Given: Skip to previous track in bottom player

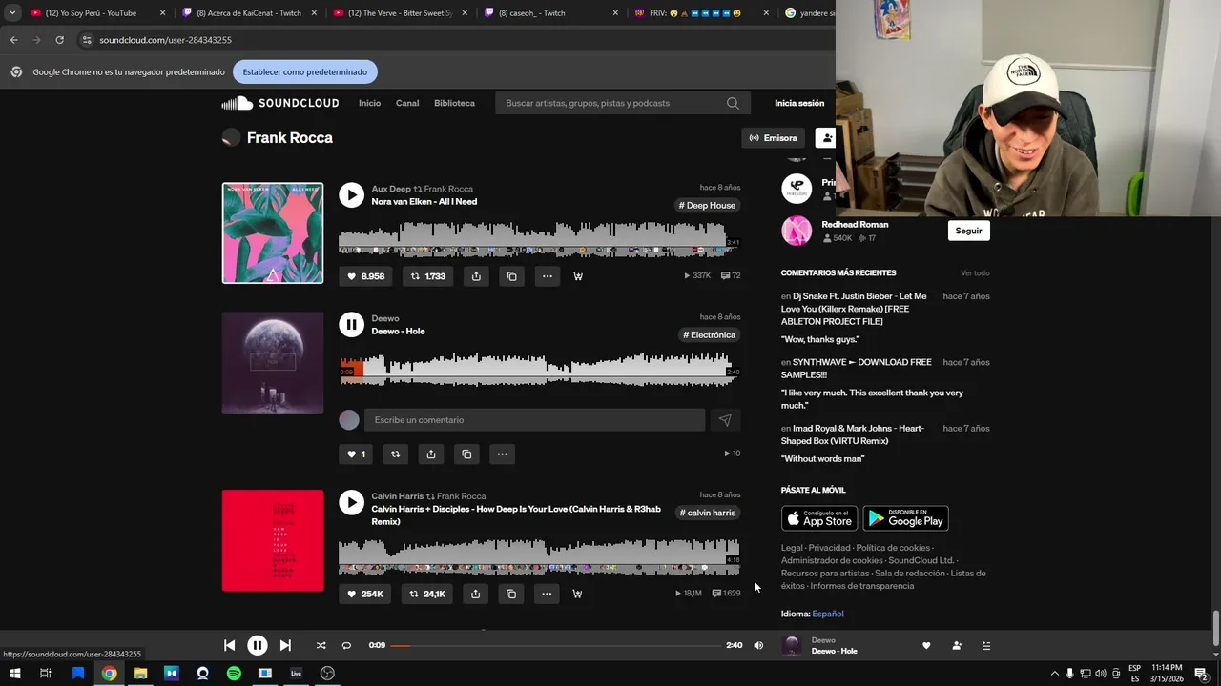Looking at the screenshot, I should (229, 645).
